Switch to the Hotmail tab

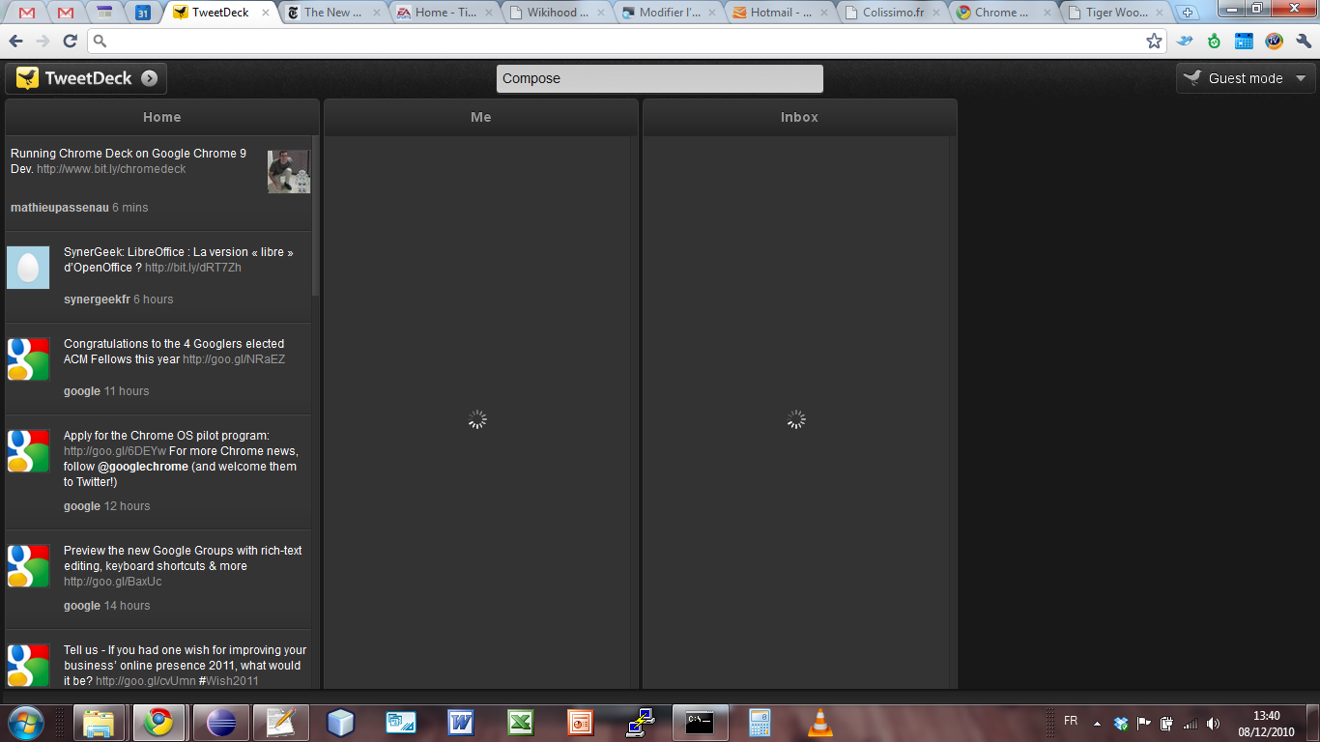tap(778, 13)
